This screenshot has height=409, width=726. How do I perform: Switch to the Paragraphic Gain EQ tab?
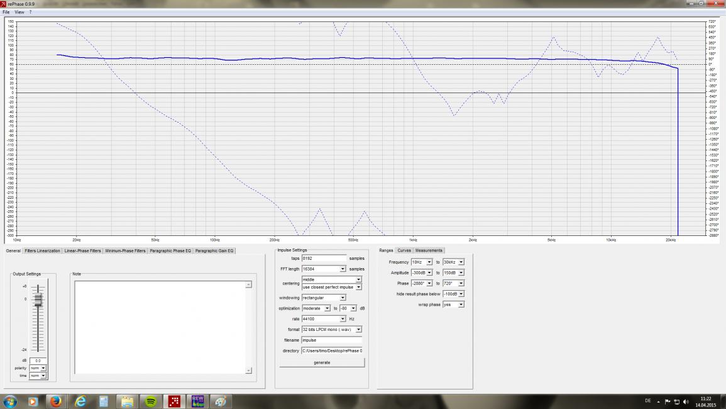(214, 250)
